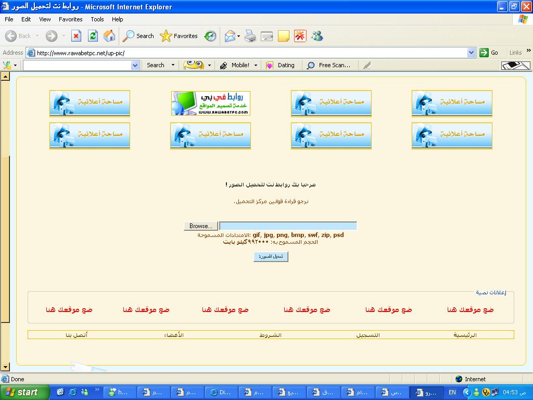This screenshot has height=400, width=533.
Task: Click the rawabetpc.com green banner ad
Action: (x=211, y=103)
